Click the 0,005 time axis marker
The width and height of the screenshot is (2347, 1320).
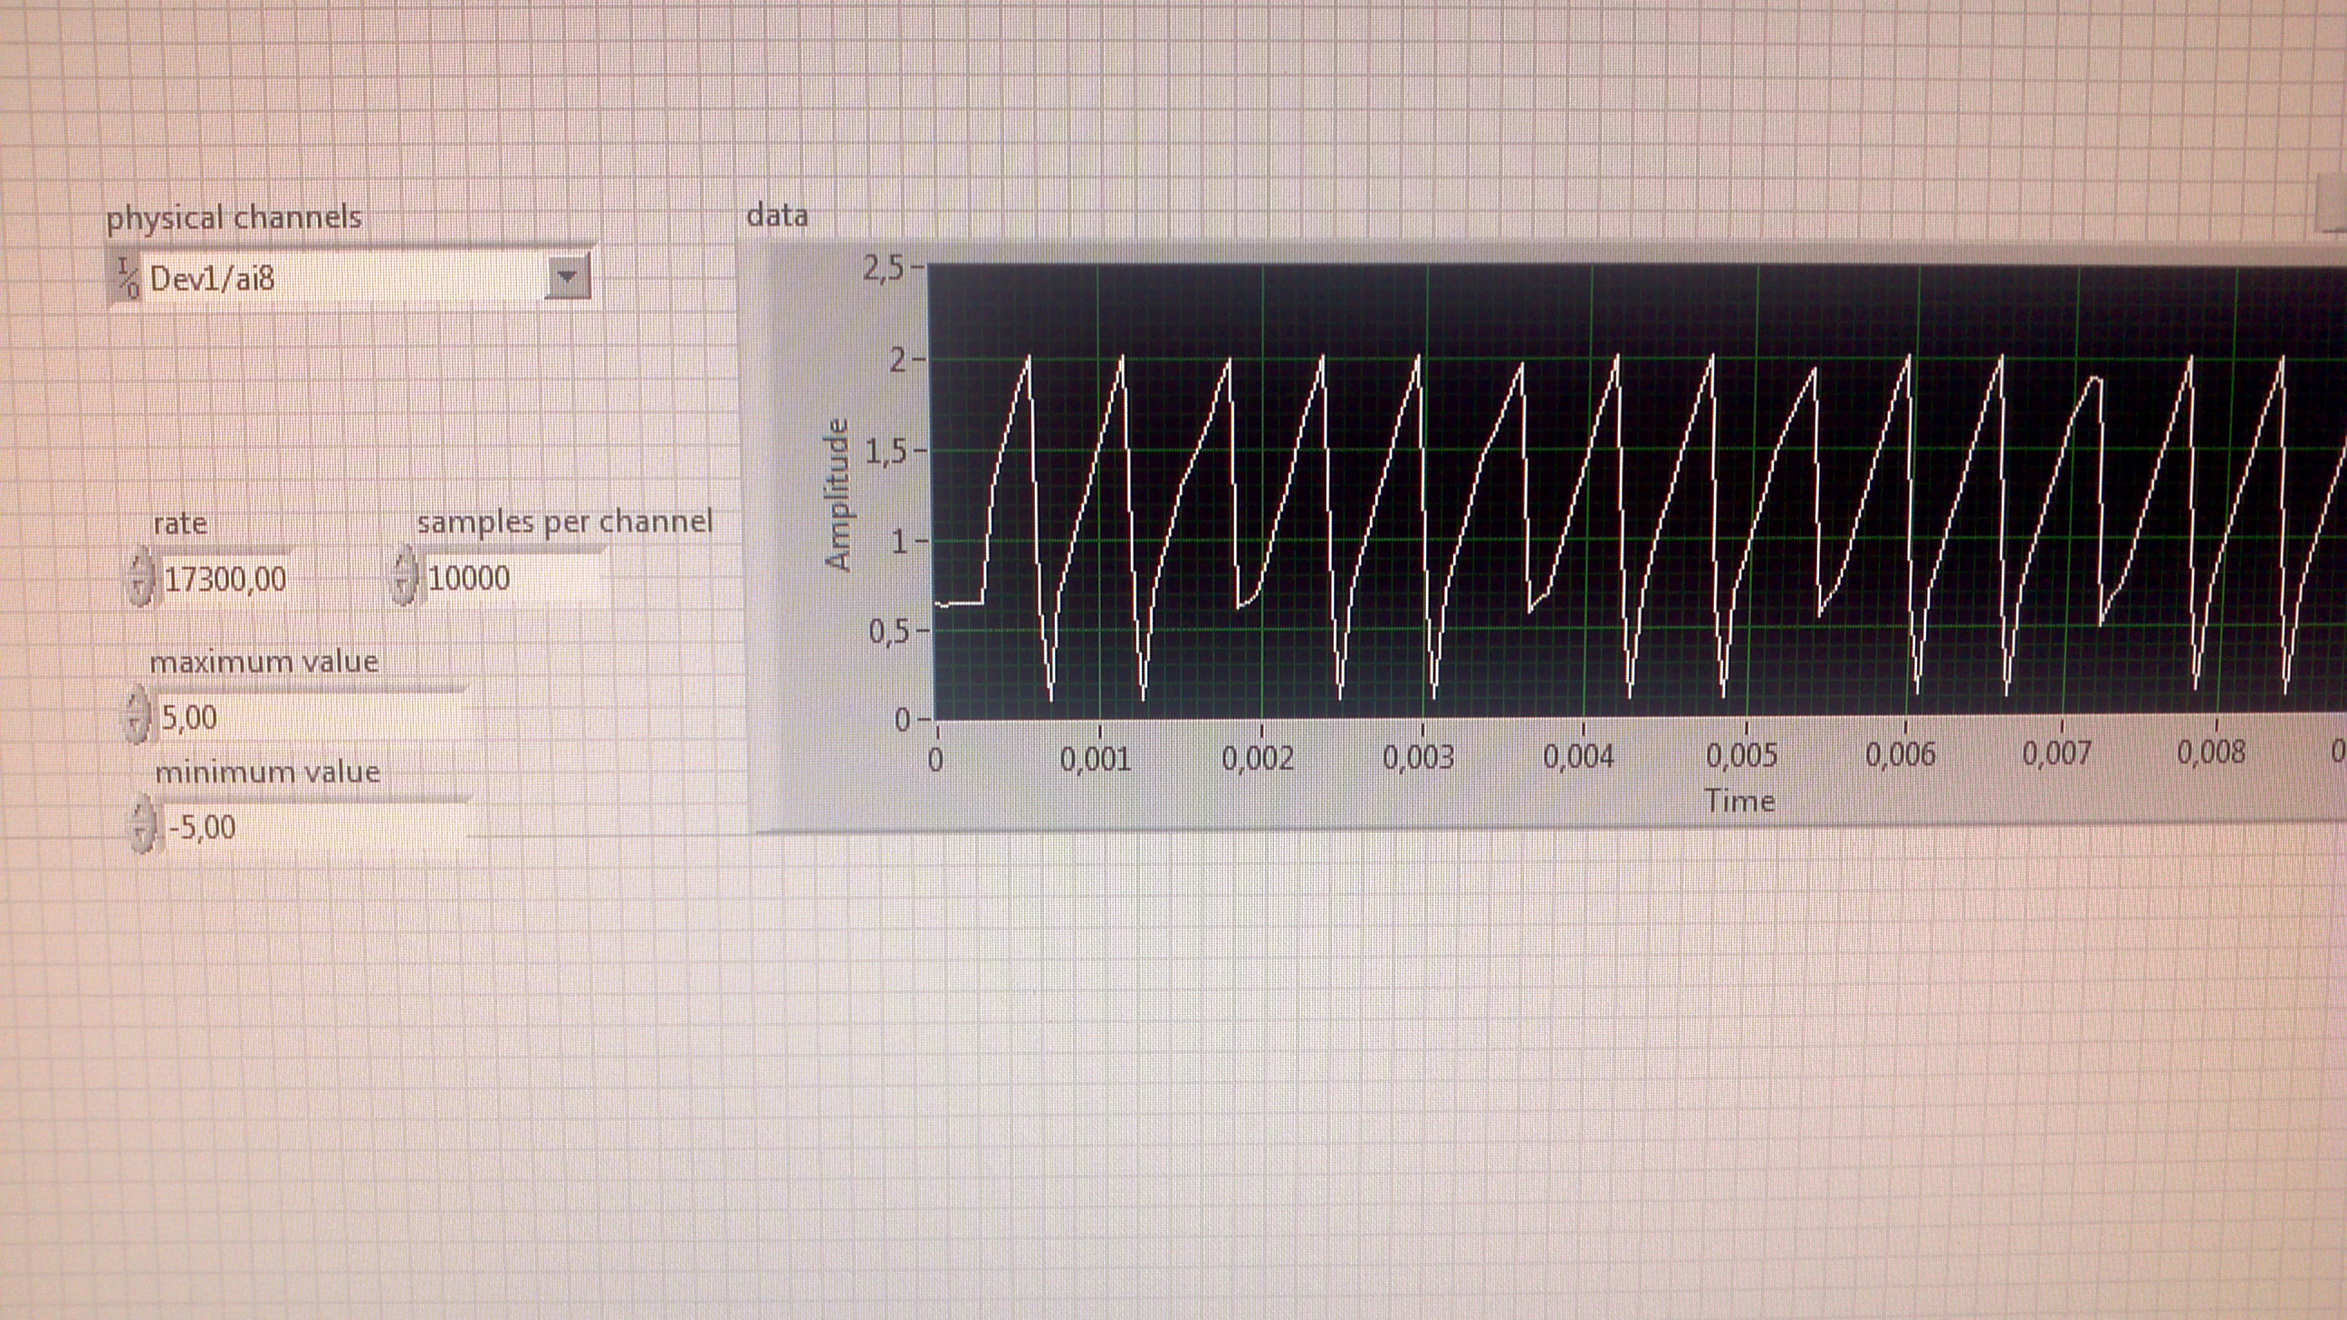(x=1741, y=755)
